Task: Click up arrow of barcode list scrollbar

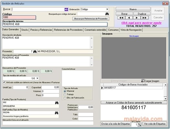Action: (x=165, y=85)
